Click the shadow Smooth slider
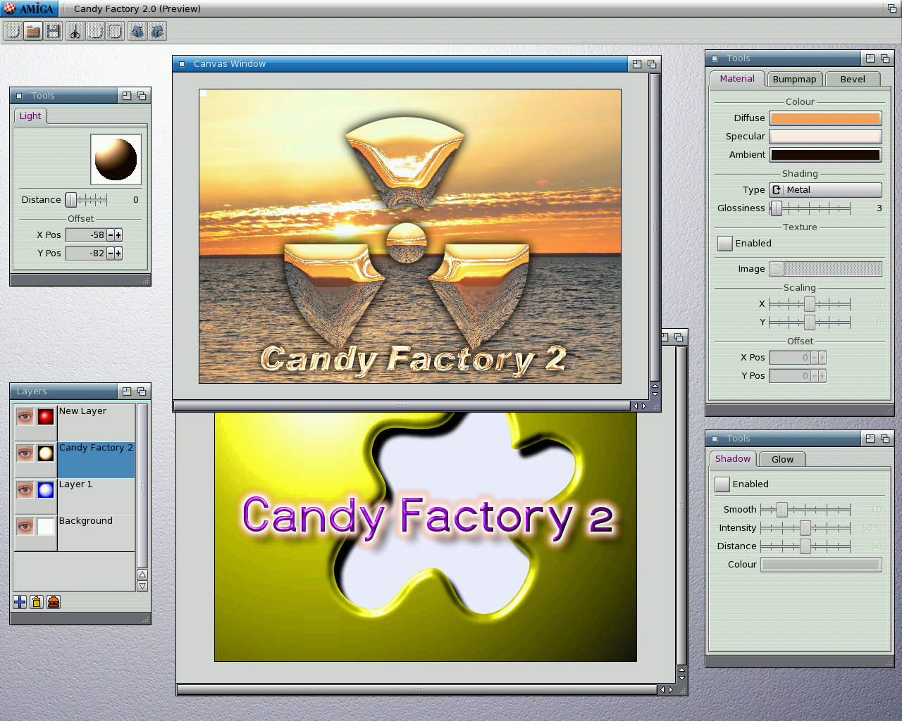 (805, 510)
